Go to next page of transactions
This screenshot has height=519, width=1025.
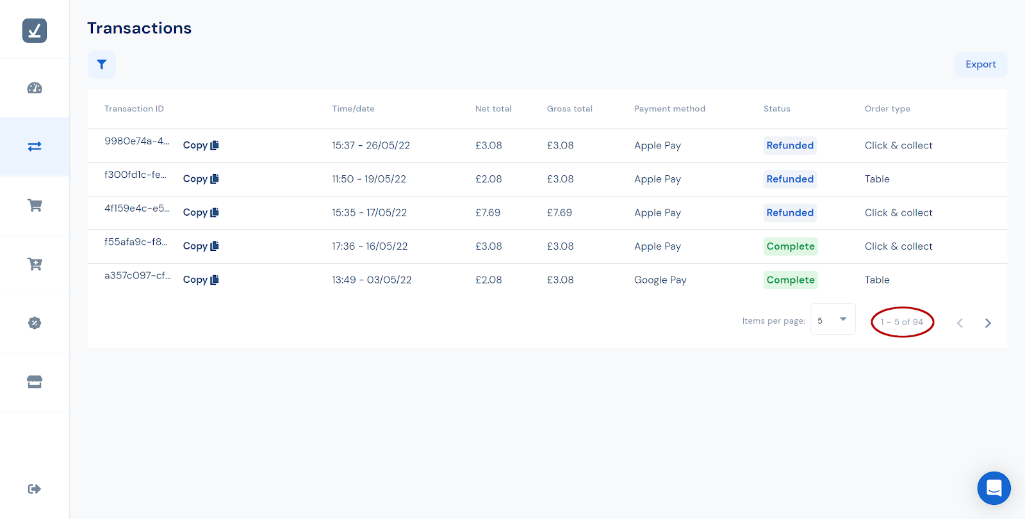click(988, 323)
